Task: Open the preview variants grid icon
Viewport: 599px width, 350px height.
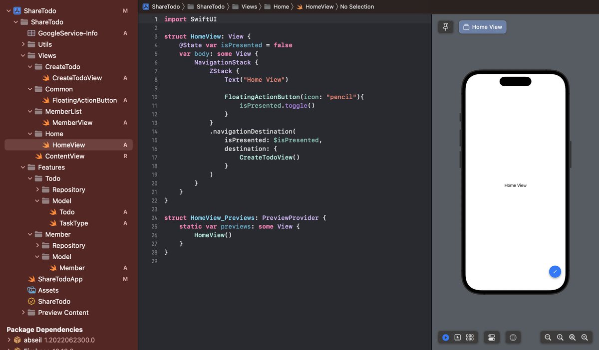Action: [x=470, y=338]
